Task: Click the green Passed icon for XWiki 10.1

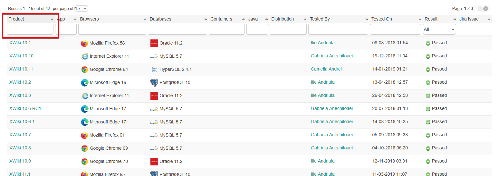Action: [x=428, y=43]
